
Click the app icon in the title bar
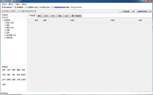(1, 1)
